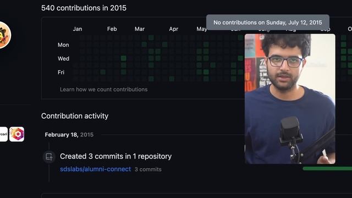Click the 'Mar' month label
352x198 pixels.
coord(140,29)
